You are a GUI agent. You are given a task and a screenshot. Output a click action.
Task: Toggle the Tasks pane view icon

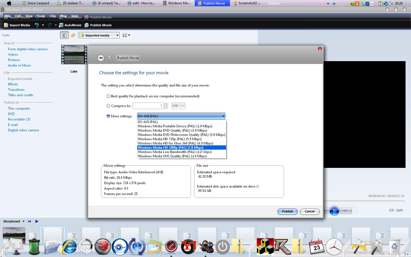(65, 35)
